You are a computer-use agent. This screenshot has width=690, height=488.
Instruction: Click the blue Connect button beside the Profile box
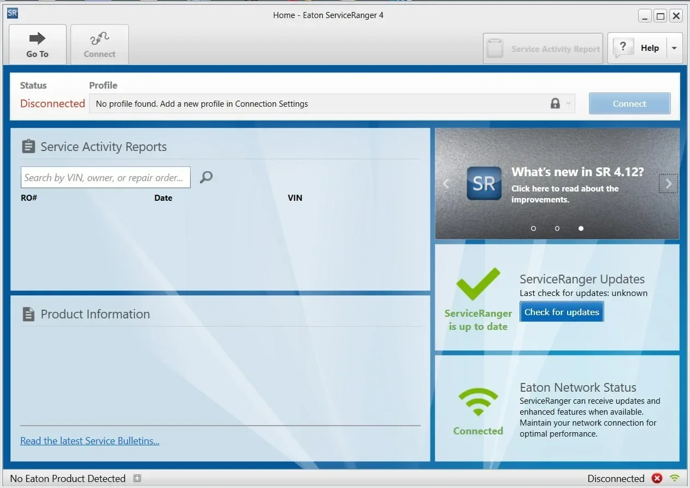tap(629, 103)
